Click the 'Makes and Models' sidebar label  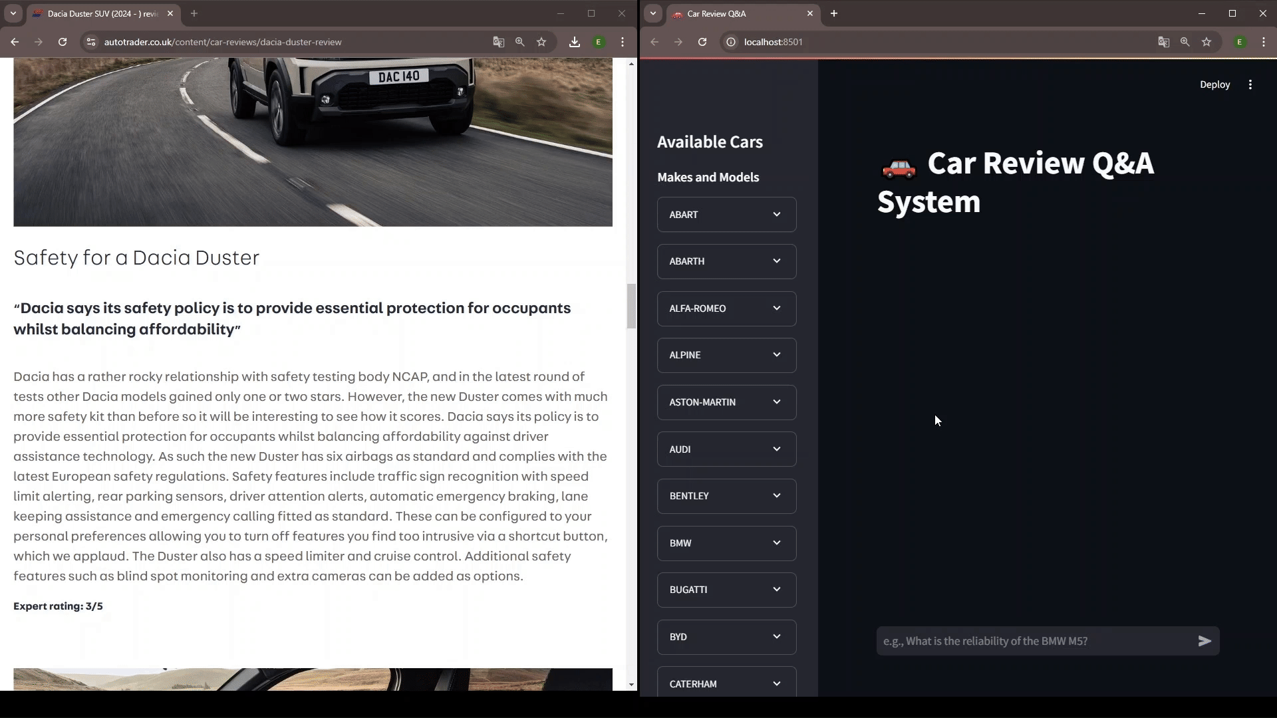pyautogui.click(x=708, y=178)
